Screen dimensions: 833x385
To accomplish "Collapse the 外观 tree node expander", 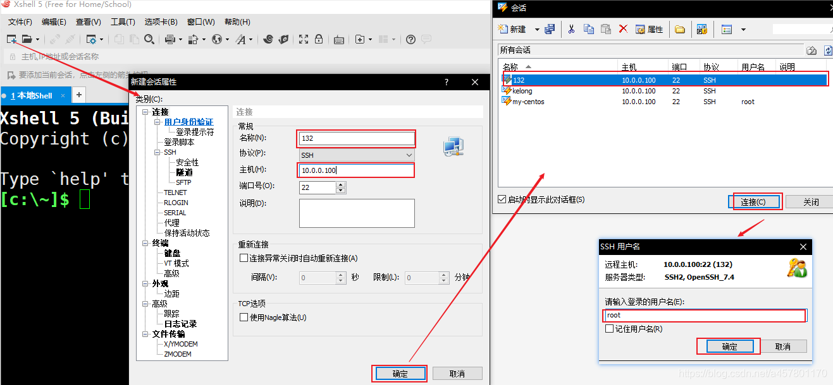I will coord(146,283).
